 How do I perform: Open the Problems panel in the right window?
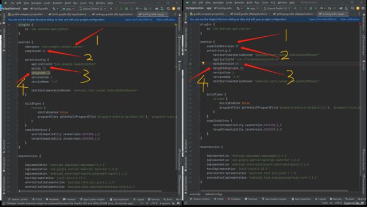coord(234,199)
